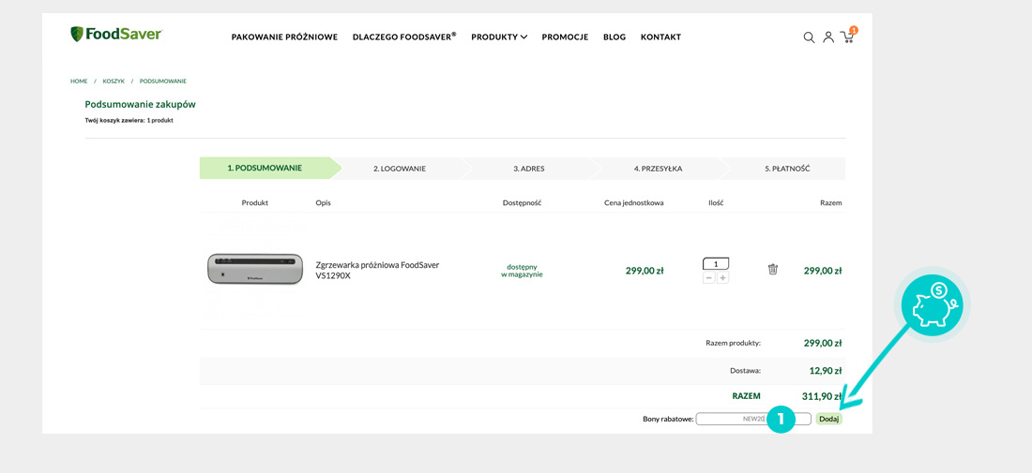Click the Koszyk breadcrumb link
Screen dimensions: 1032x473
tap(114, 81)
